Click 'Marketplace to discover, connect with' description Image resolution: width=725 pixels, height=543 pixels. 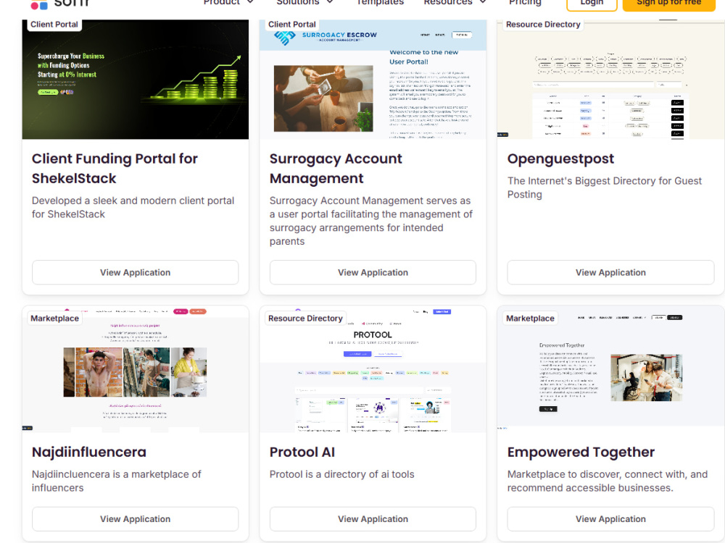[607, 481]
